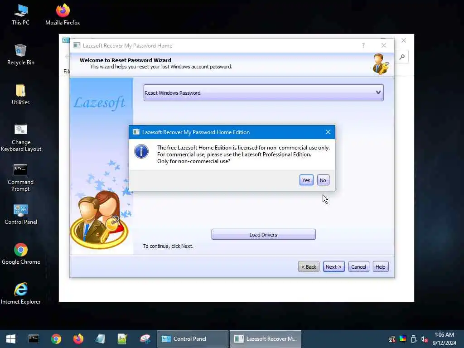
Task: Click the question mark help icon in the title bar
Action: pyautogui.click(x=363, y=45)
